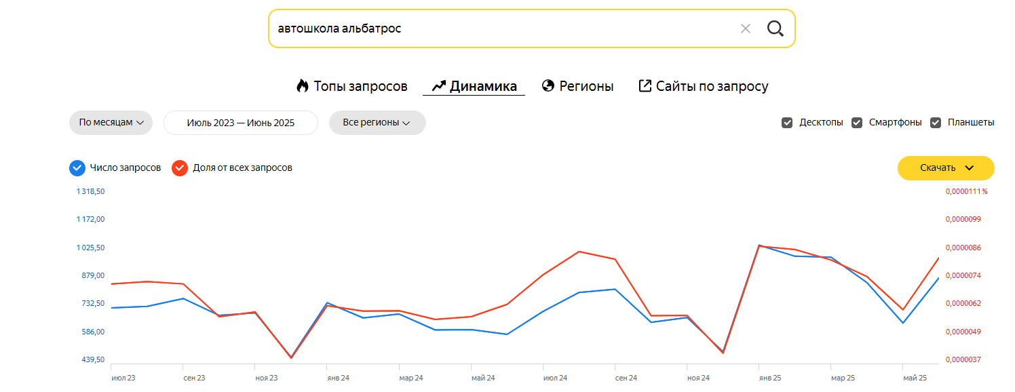This screenshot has height=392, width=1015.
Task: Click the flame icon beside Топы запросов
Action: (x=302, y=86)
